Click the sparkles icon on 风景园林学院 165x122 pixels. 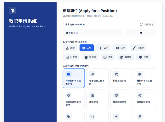(140, 95)
